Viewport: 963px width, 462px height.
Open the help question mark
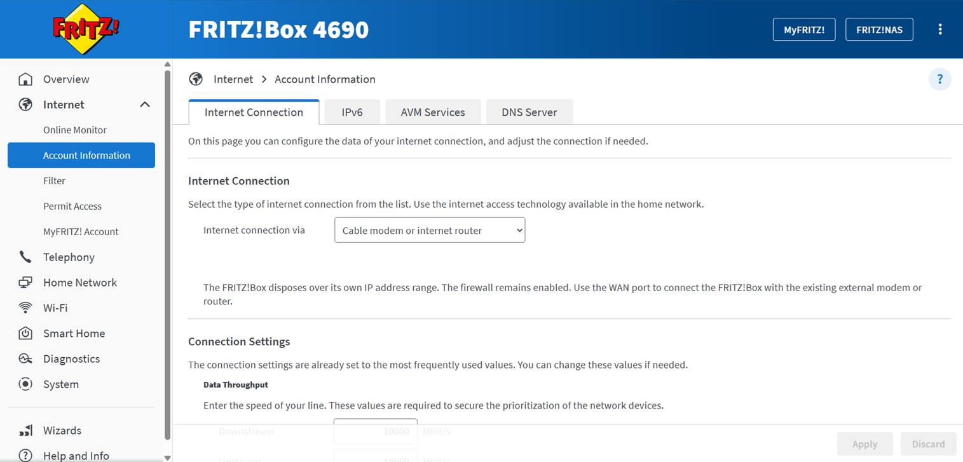940,79
